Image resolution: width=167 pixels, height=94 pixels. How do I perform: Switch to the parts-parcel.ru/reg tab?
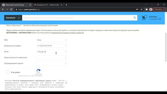pos(16,5)
